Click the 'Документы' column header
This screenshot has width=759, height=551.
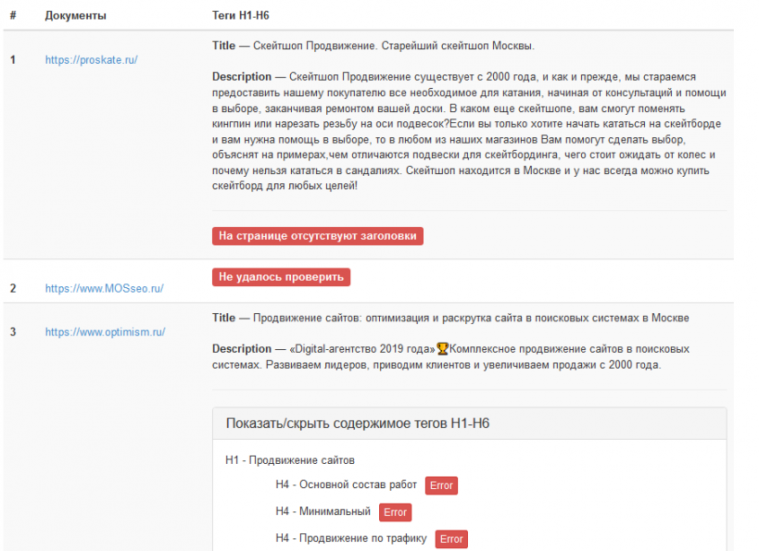[75, 16]
